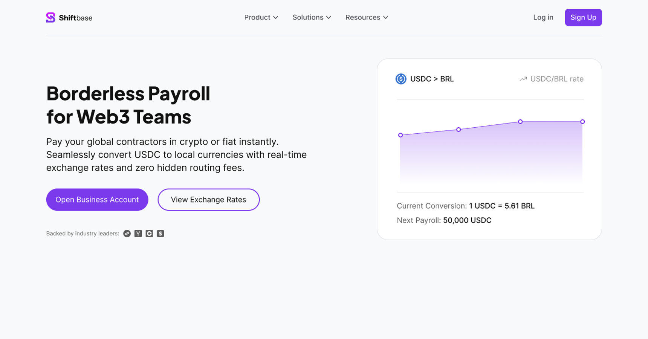Expand the Product dropdown menu
This screenshot has width=648, height=339.
261,17
